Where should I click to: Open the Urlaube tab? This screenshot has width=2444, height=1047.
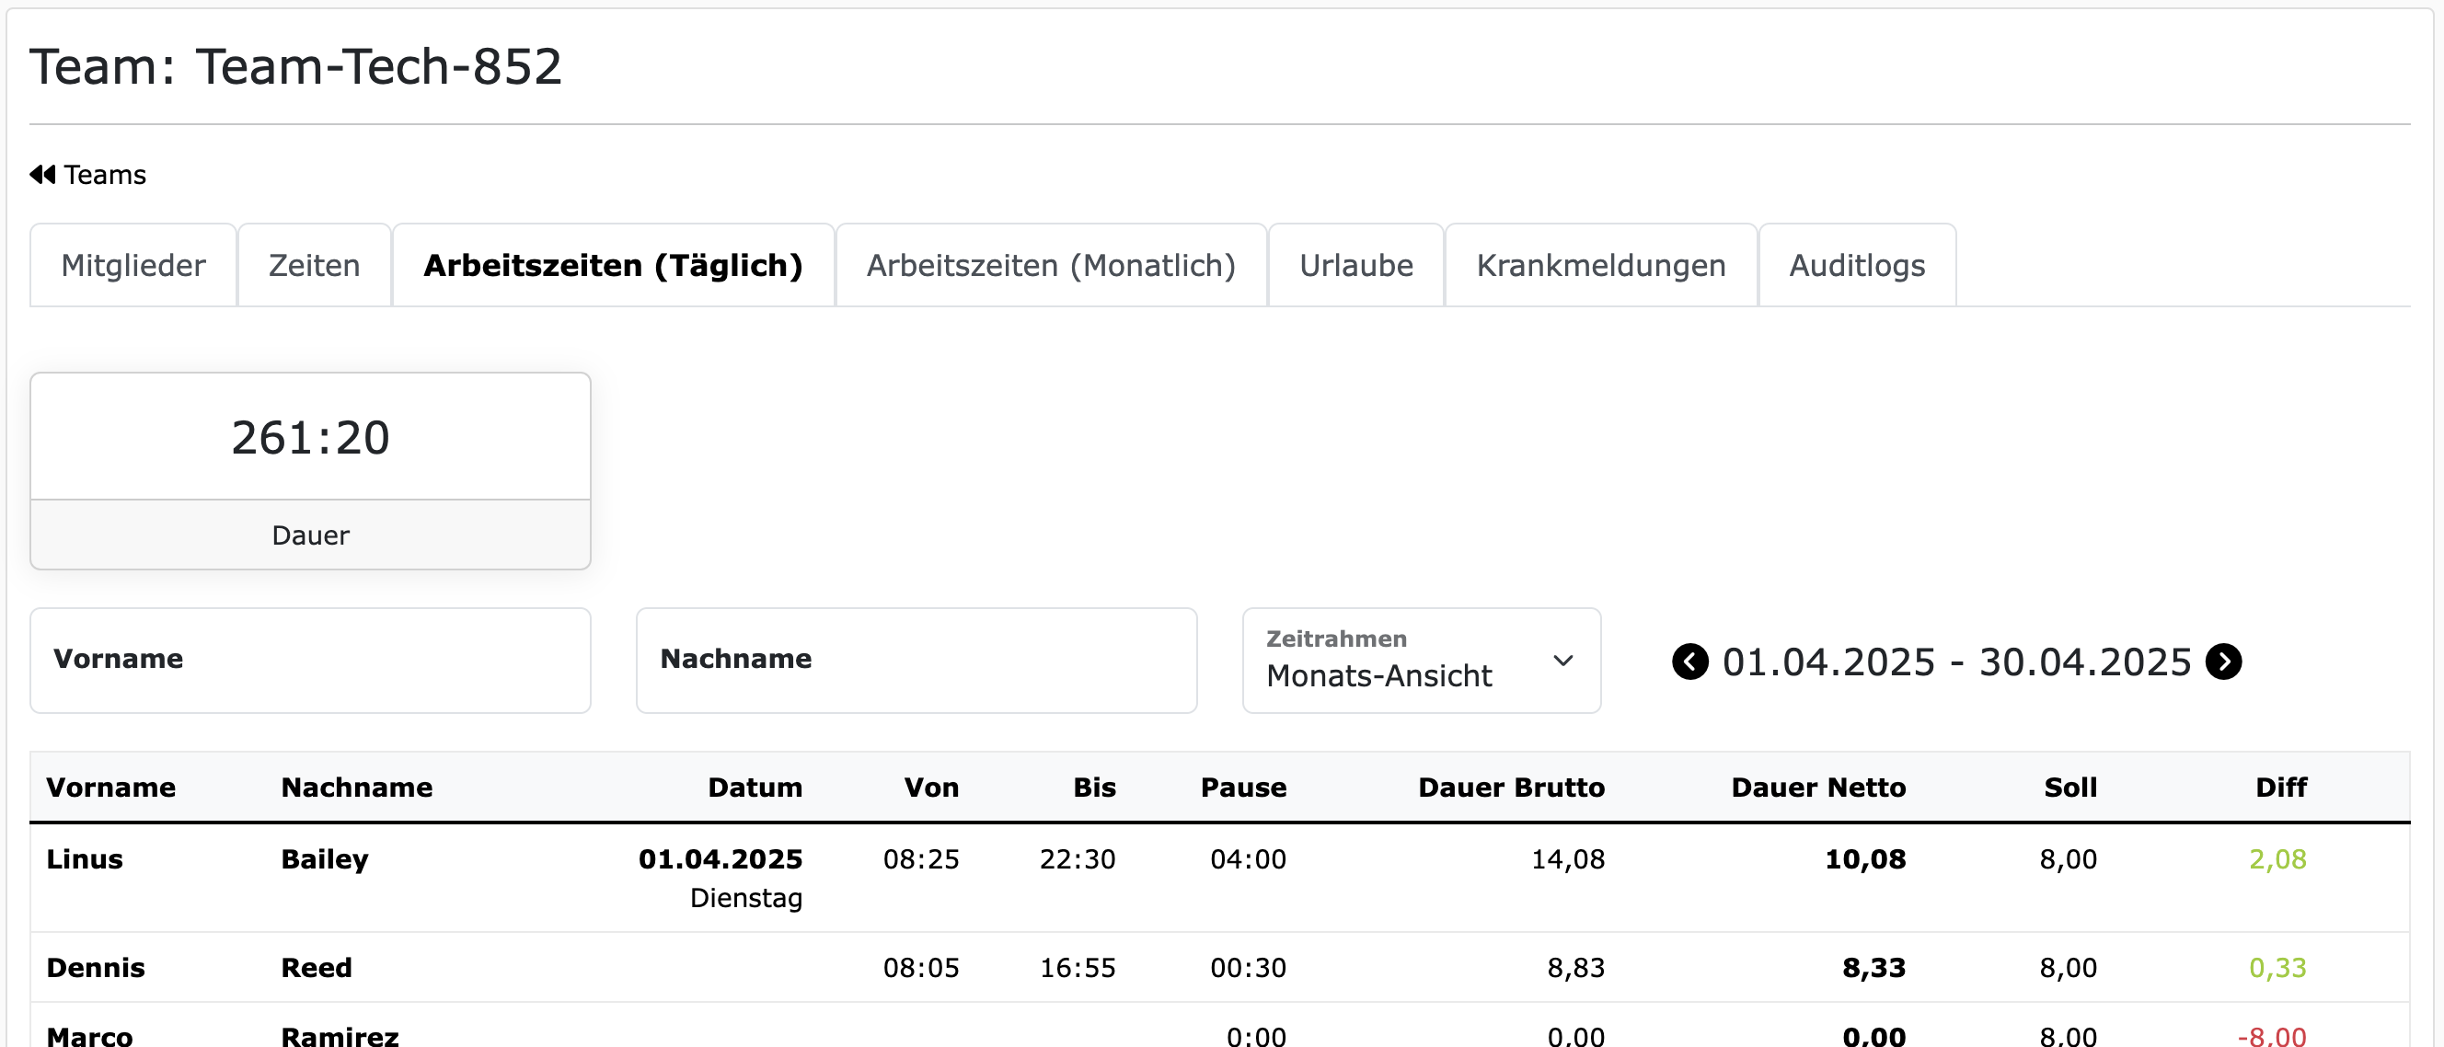pos(1355,265)
